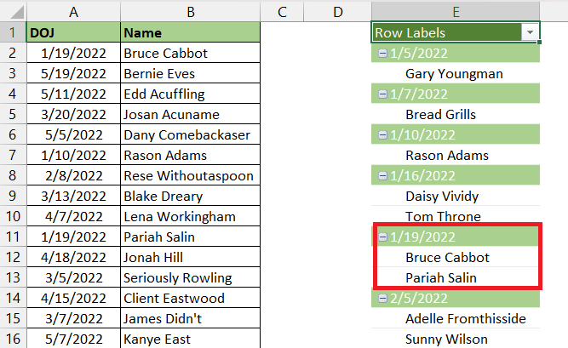Select column A header
The height and width of the screenshot is (348, 568).
(73, 12)
